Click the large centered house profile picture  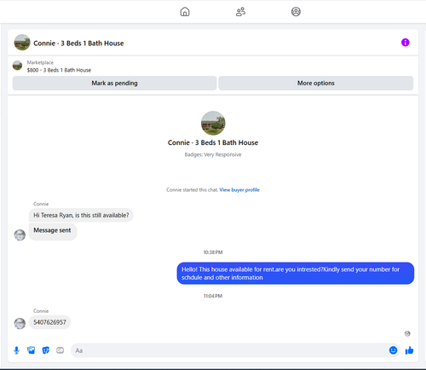click(x=213, y=123)
